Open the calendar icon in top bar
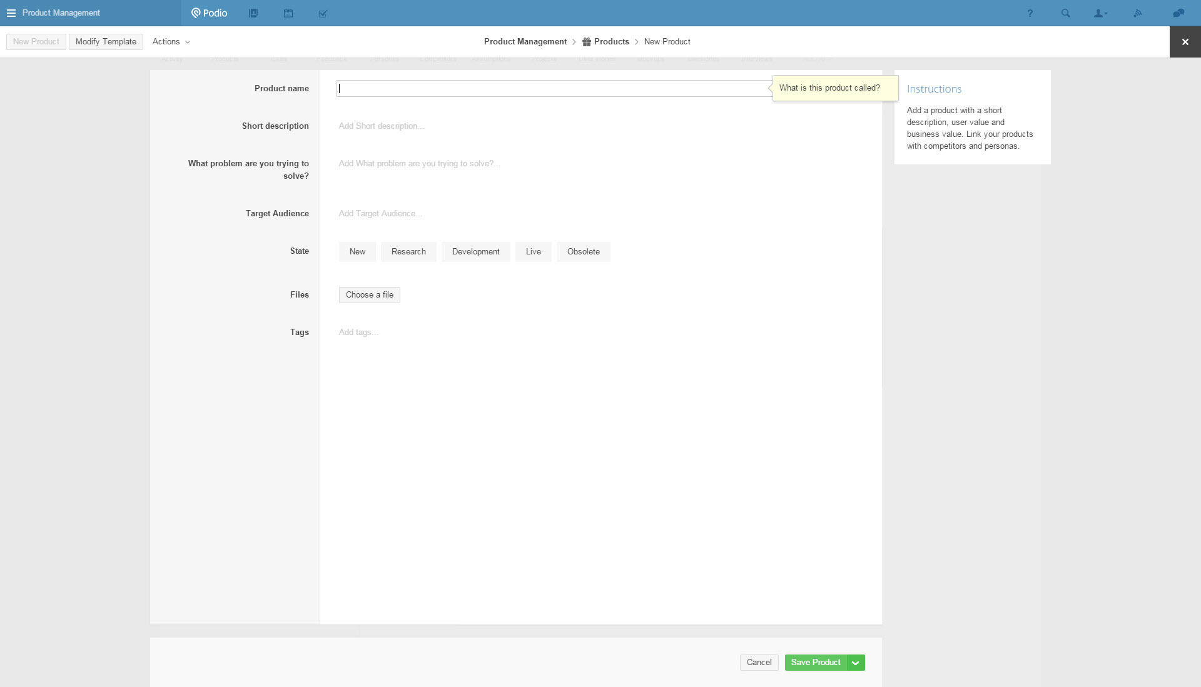 (288, 13)
